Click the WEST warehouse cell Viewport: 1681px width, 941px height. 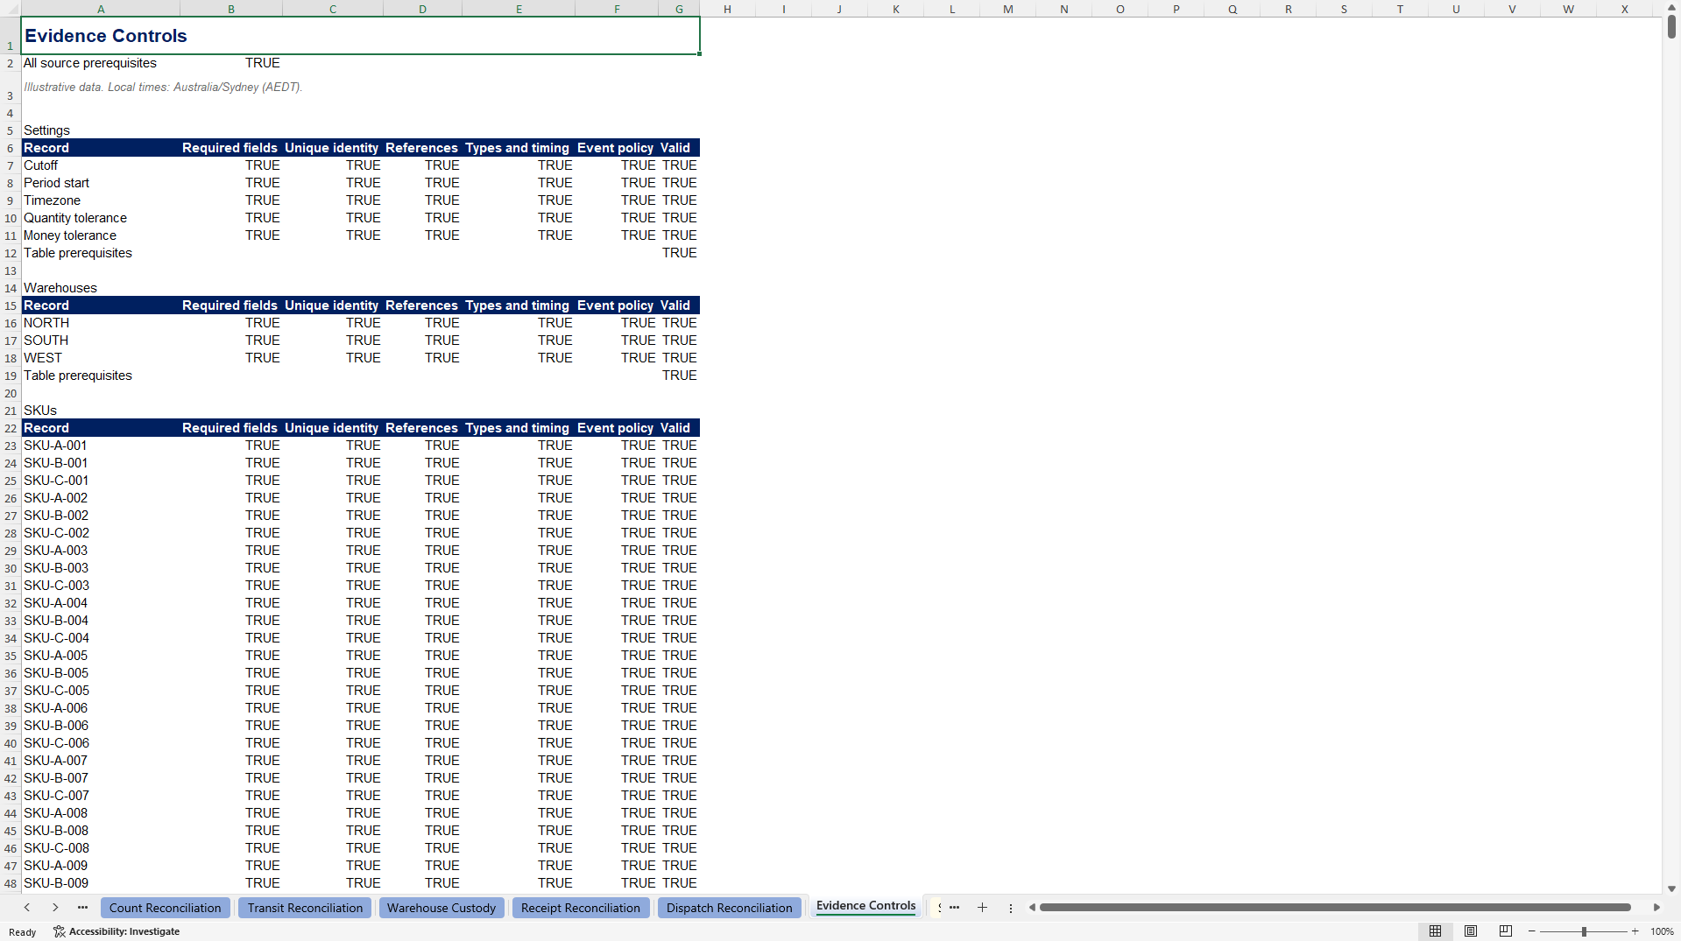(x=101, y=358)
